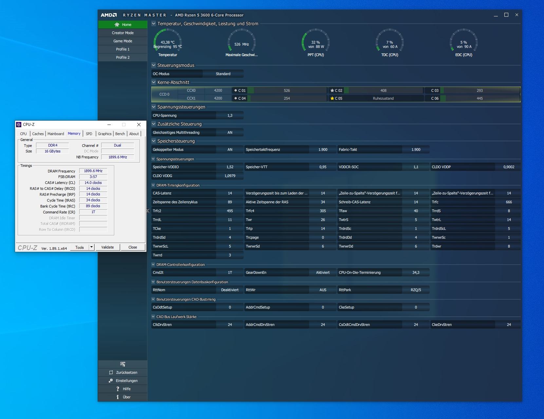Open the Tools dropdown arrow in CPU-Z
Viewport: 544px width, 419px height.
click(92, 247)
